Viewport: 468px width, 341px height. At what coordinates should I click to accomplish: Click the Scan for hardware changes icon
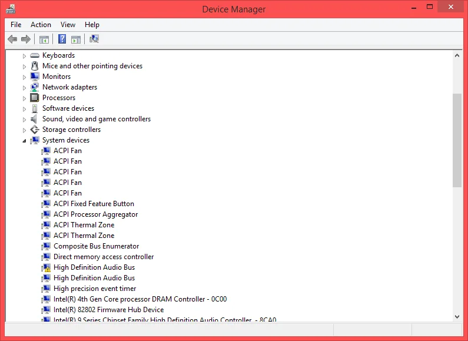(94, 39)
